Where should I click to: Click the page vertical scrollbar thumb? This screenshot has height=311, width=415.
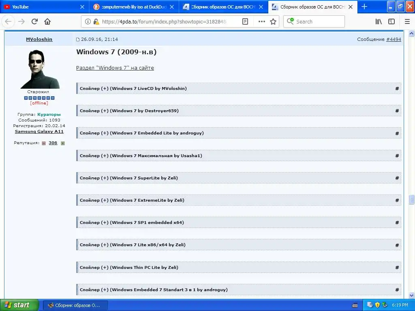click(411, 199)
